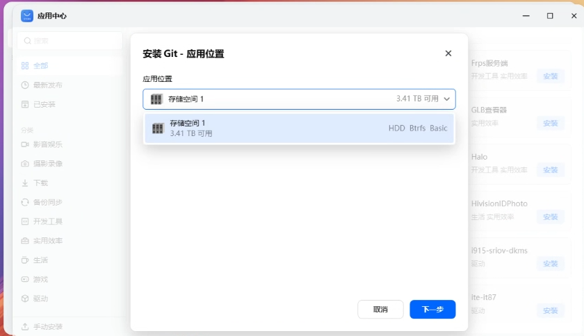
Task: Click the 开发工具 code icon
Action: [x=25, y=221]
